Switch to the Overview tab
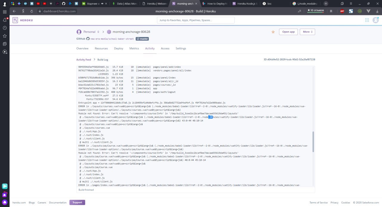The height and width of the screenshot is (207, 382). click(82, 48)
